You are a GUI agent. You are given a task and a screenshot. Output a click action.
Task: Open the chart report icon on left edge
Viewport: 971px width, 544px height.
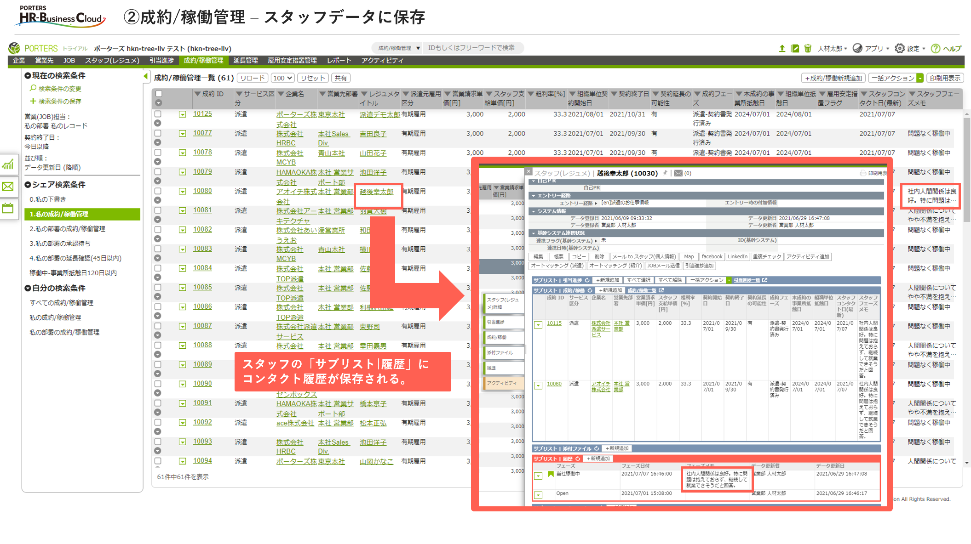pos(8,164)
